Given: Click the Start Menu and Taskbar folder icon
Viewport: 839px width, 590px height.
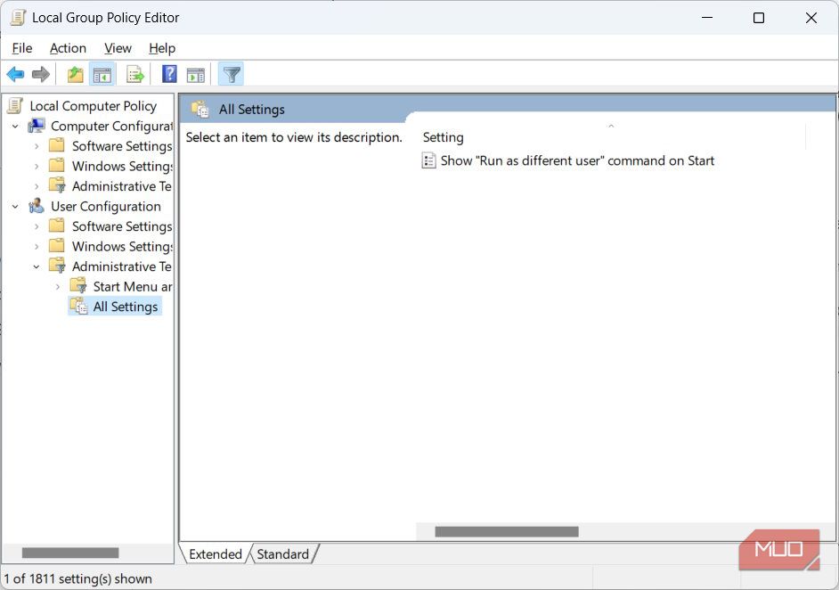Looking at the screenshot, I should pos(78,286).
